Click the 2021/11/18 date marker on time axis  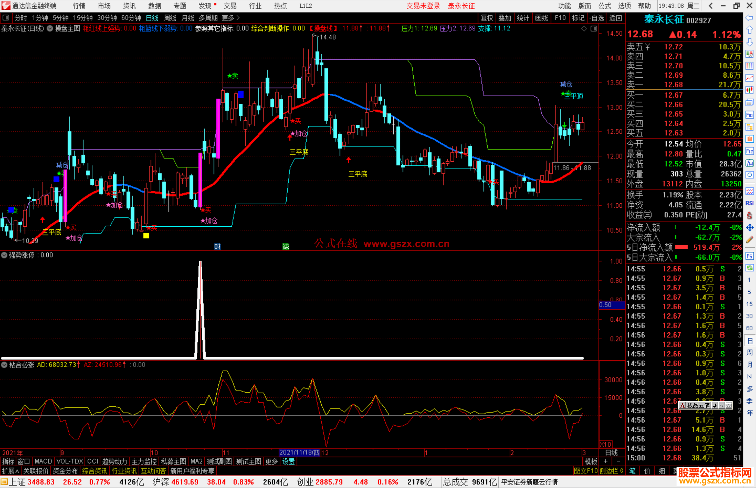[300, 453]
